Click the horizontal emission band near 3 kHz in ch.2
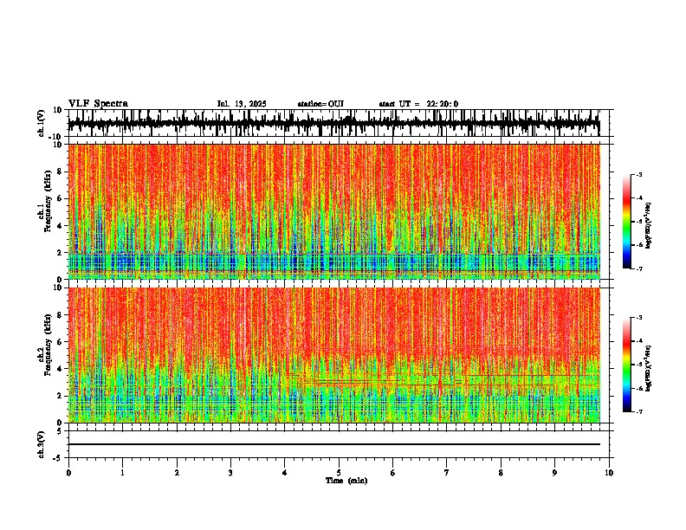 pyautogui.click(x=442, y=380)
